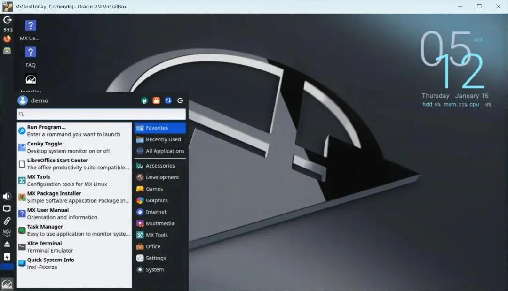Screen dimensions: 508x291
Task: Open the MX User Manual desktop icon
Action: (x=30, y=31)
